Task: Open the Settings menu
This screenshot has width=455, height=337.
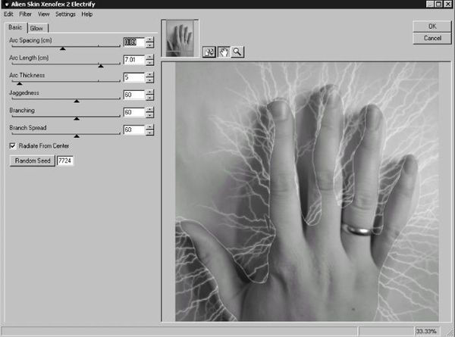Action: (x=64, y=14)
